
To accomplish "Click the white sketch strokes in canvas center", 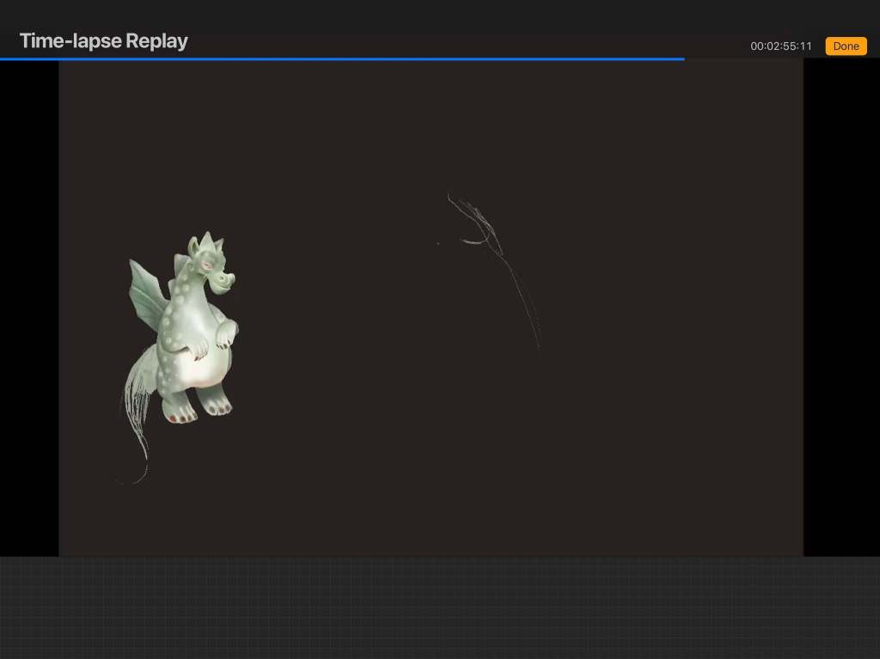I will (x=478, y=225).
